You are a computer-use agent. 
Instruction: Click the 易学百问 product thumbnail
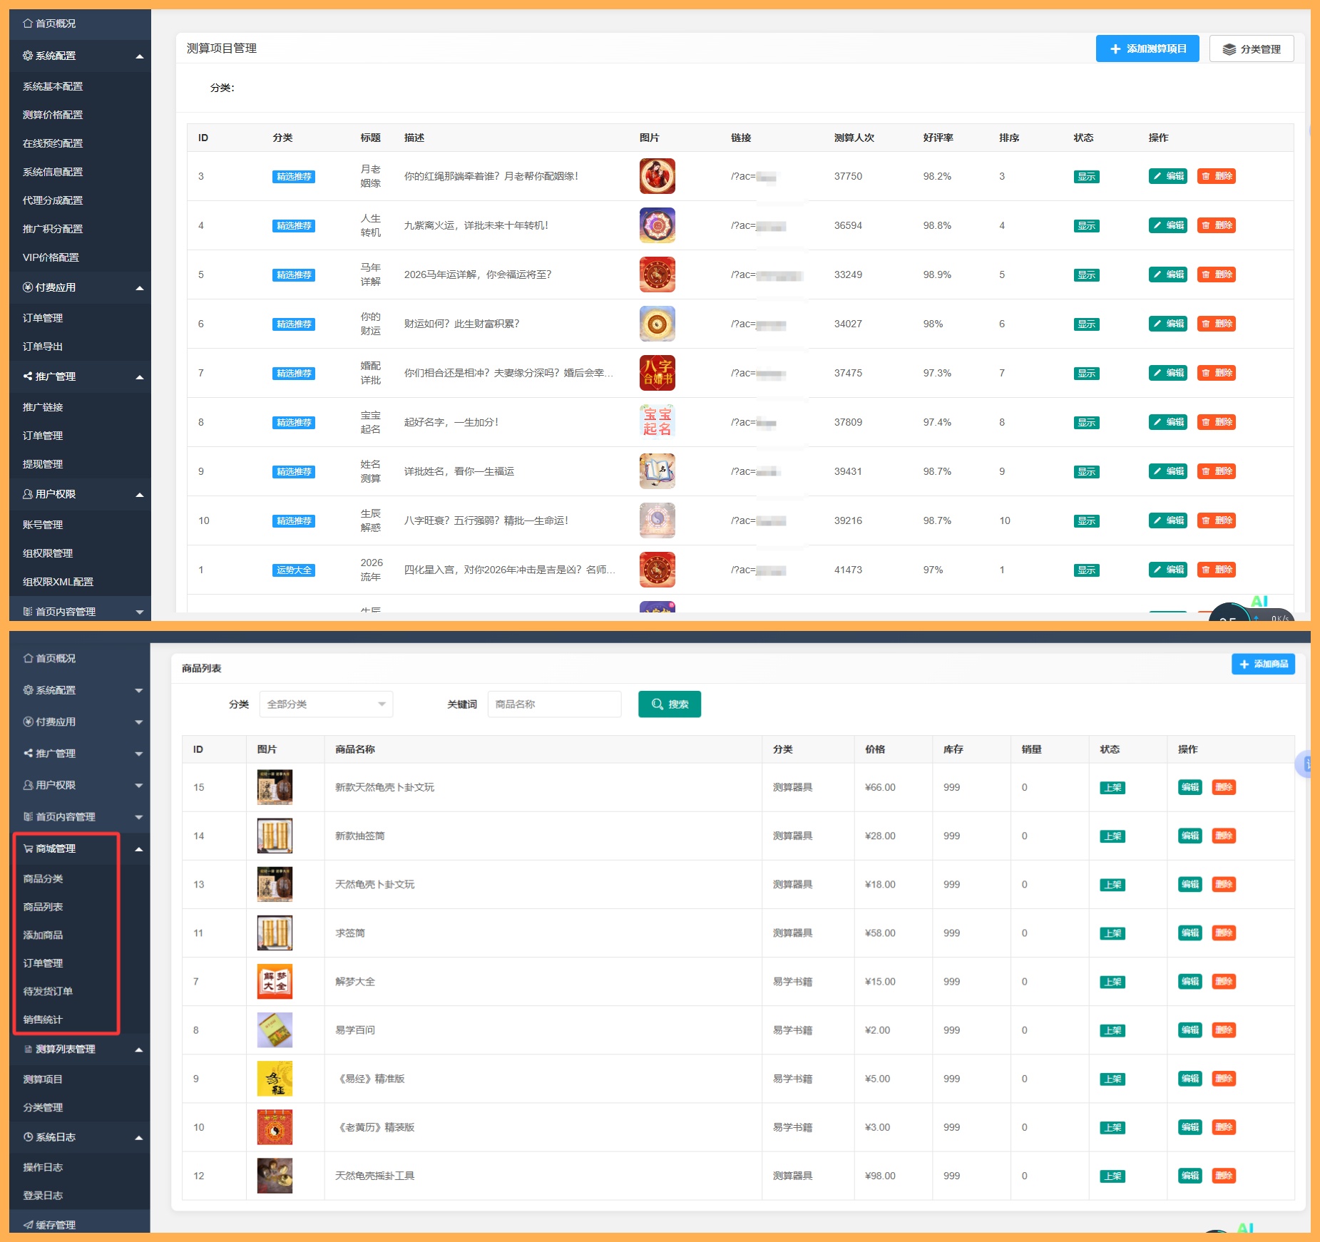coord(275,1030)
